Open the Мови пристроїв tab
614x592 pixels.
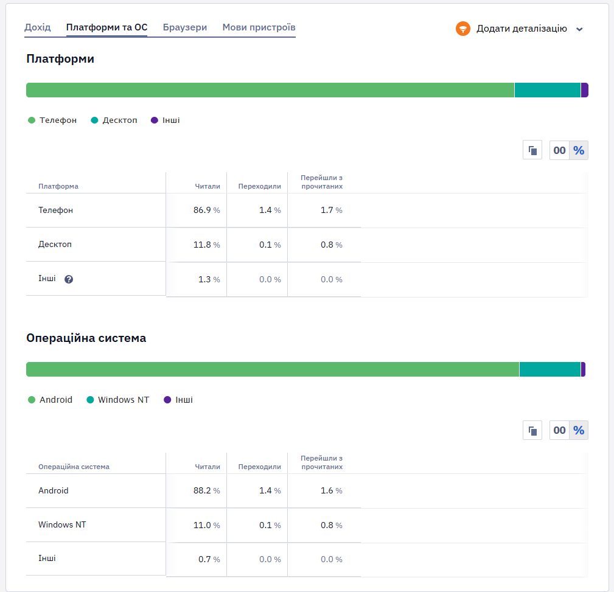point(259,27)
